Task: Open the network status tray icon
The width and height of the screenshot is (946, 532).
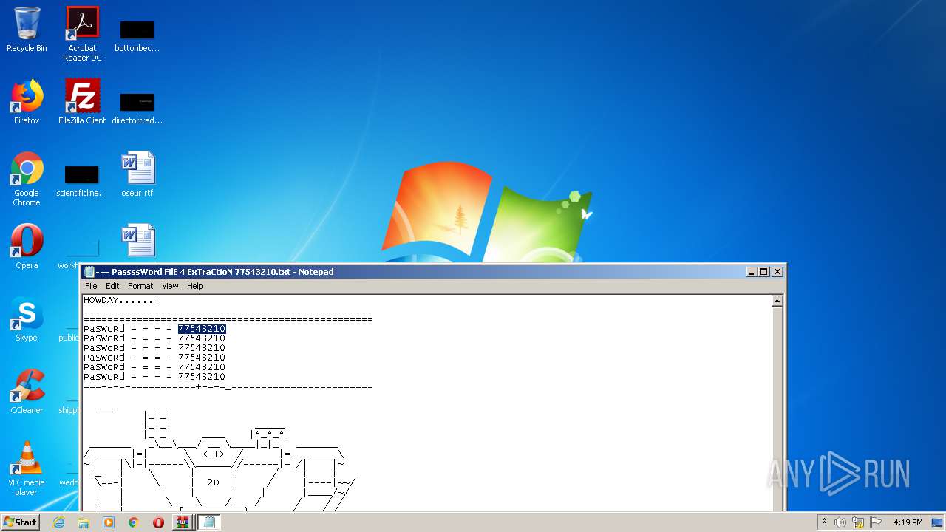Action: (x=858, y=522)
